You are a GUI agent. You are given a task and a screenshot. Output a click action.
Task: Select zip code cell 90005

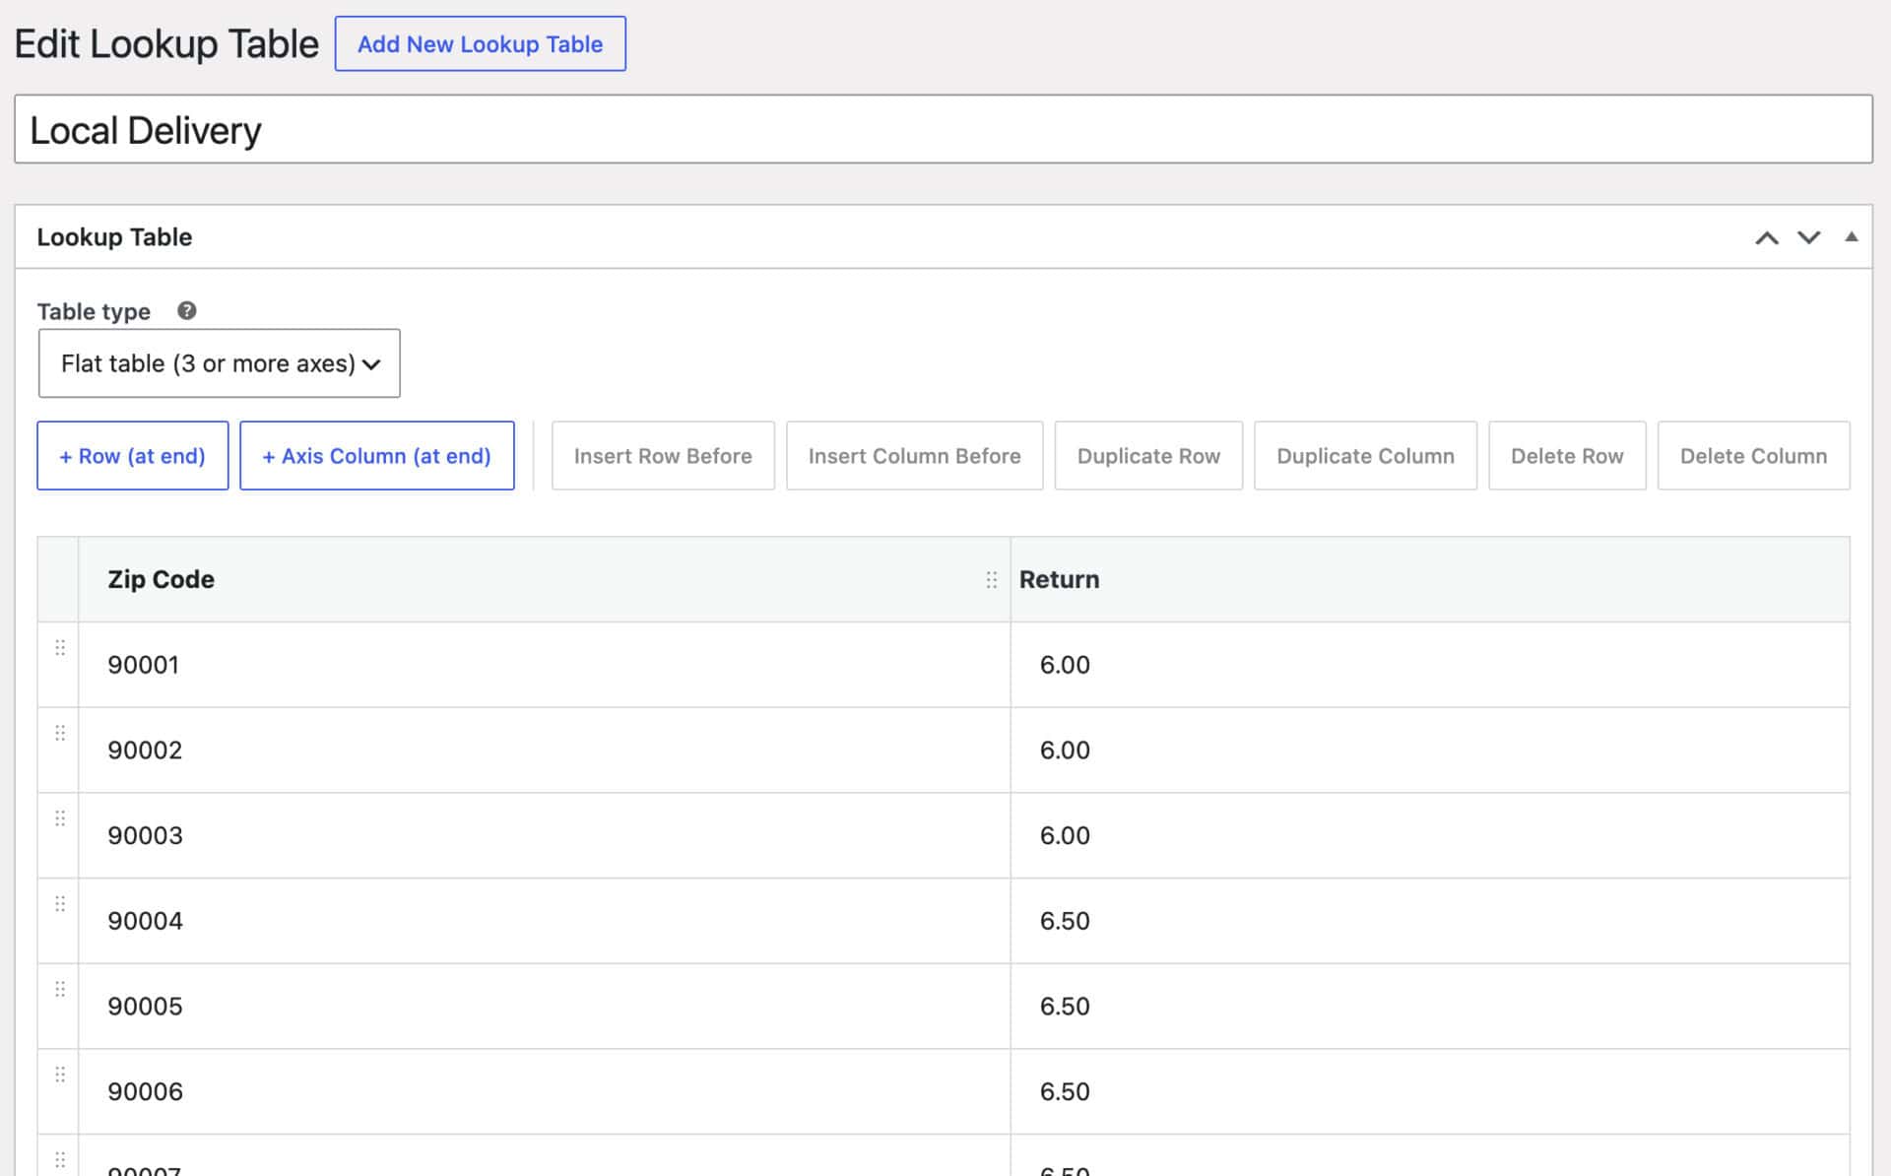coord(544,1007)
